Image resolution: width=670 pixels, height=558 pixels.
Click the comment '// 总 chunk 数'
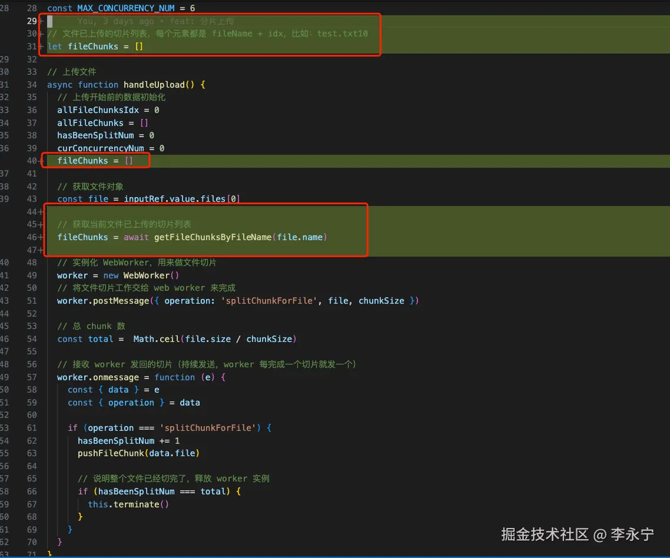(91, 326)
